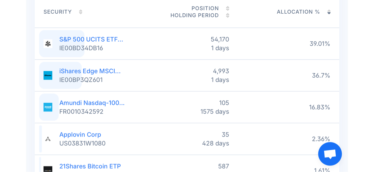Viewport: 374px width, 172px height.
Task: Open the chat support bubble
Action: click(x=330, y=154)
